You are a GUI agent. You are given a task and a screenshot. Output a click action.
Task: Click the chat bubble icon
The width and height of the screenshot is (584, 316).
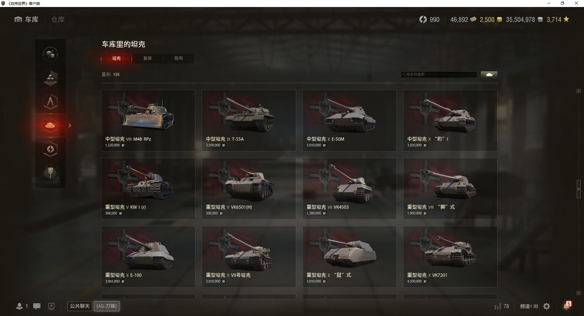point(37,306)
